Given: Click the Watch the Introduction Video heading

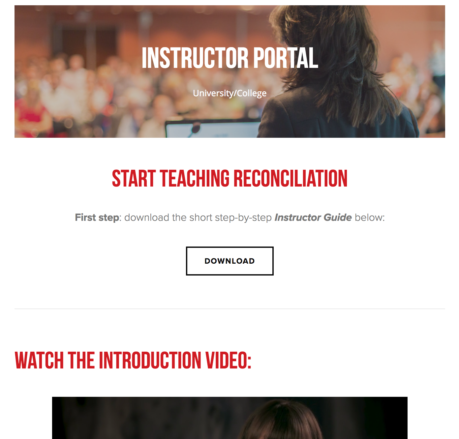Looking at the screenshot, I should (133, 360).
